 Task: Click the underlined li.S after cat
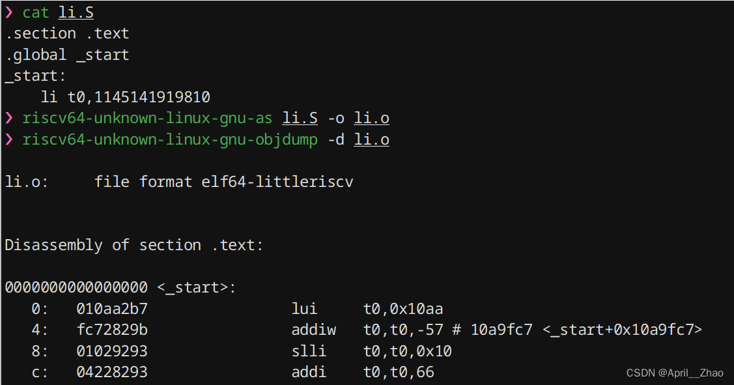tap(76, 12)
